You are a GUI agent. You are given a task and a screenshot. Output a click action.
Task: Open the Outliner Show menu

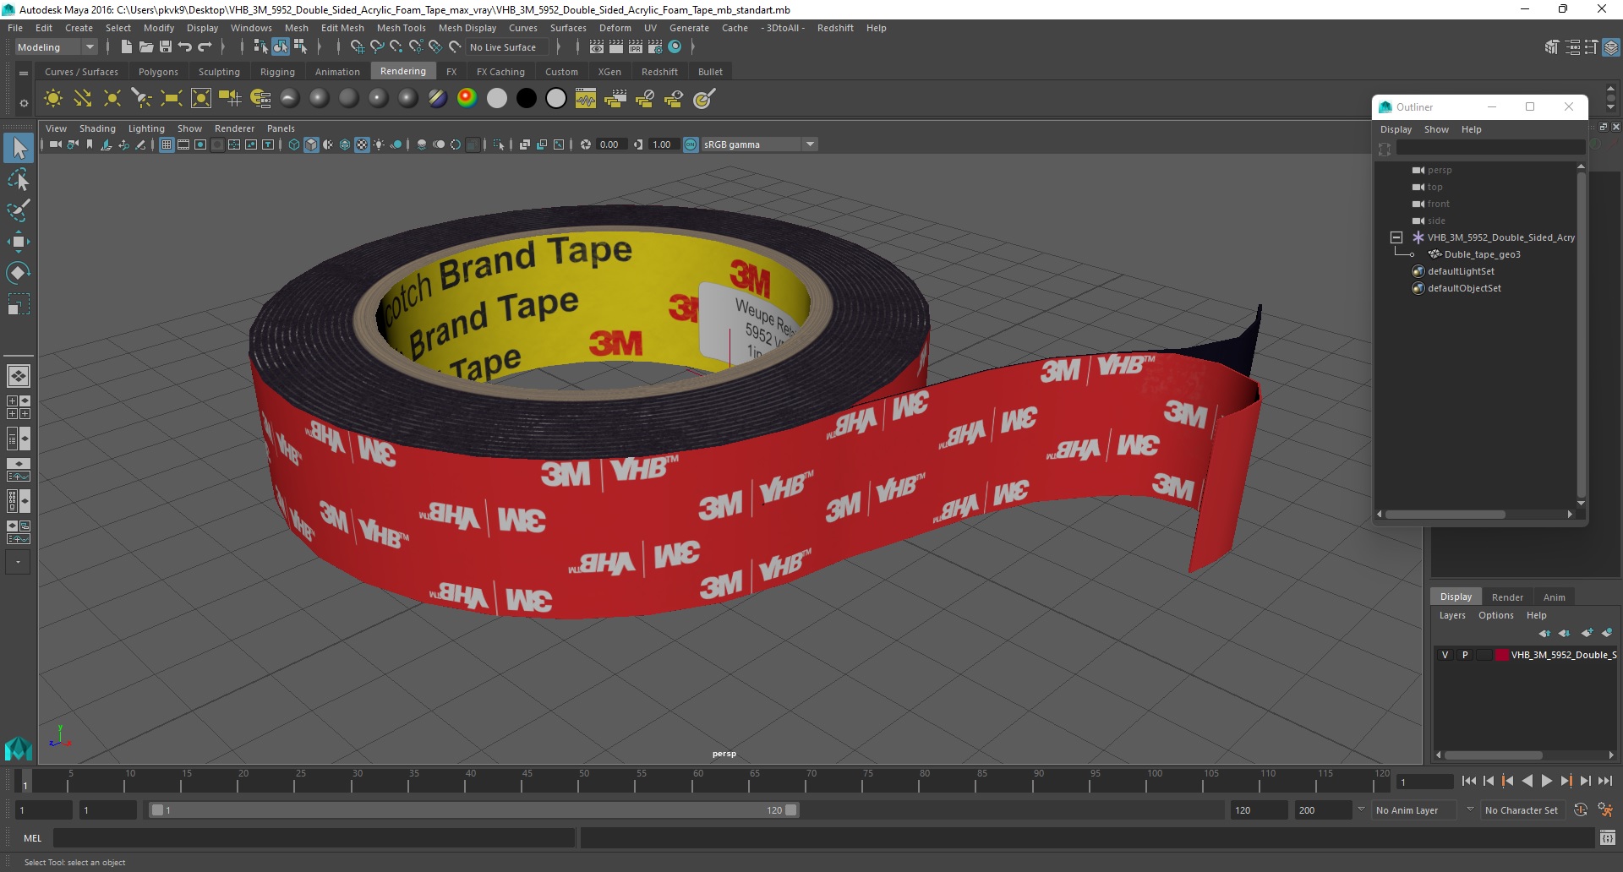[1436, 129]
